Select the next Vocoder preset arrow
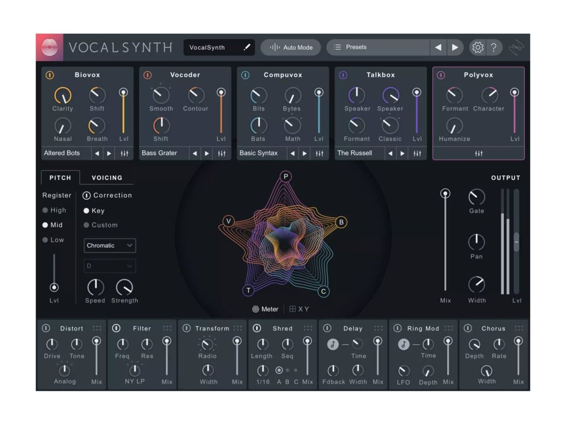Image resolution: width=566 pixels, height=425 pixels. pyautogui.click(x=207, y=153)
